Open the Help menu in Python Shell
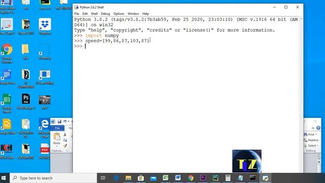Image resolution: width=325 pixels, height=183 pixels. [146, 14]
